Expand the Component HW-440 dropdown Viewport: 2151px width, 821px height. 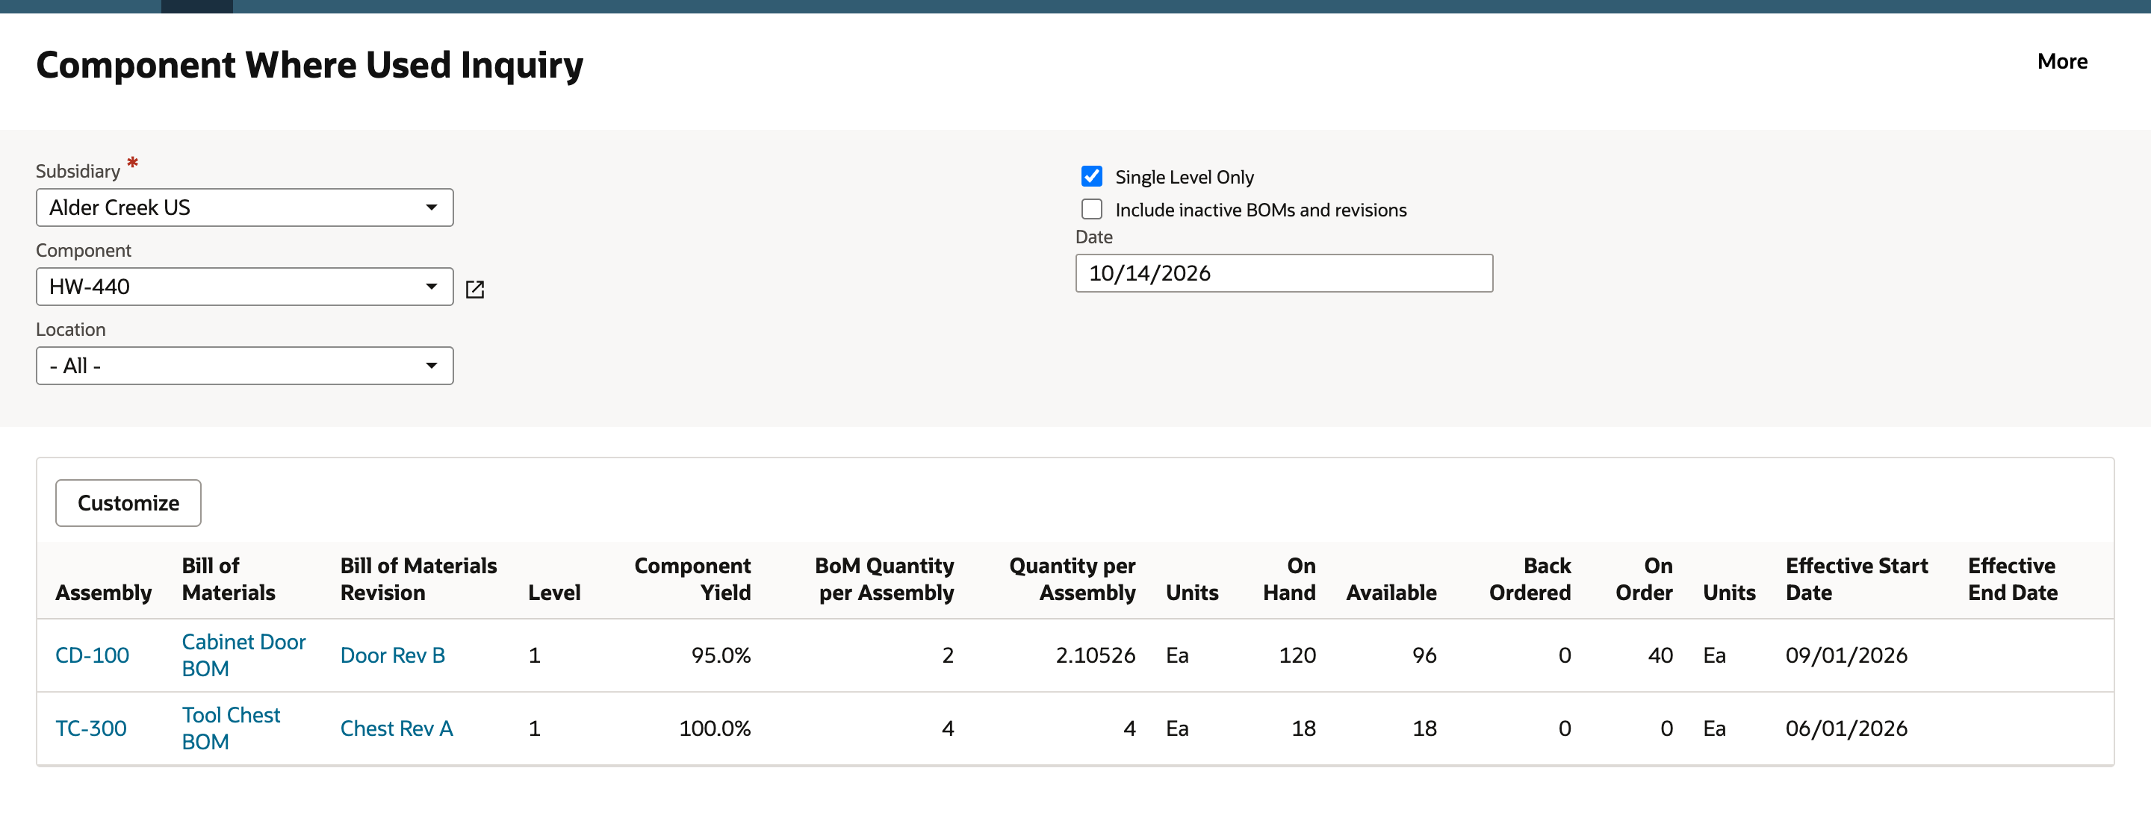point(245,286)
